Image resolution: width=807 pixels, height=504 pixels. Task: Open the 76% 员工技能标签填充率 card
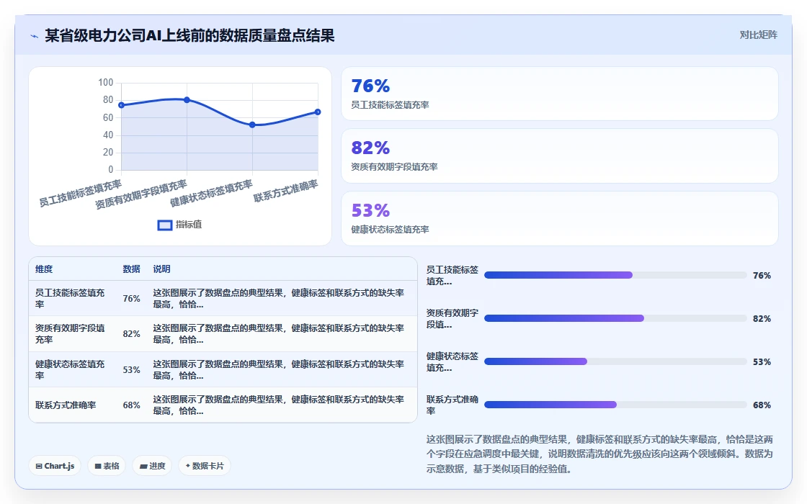pos(559,94)
